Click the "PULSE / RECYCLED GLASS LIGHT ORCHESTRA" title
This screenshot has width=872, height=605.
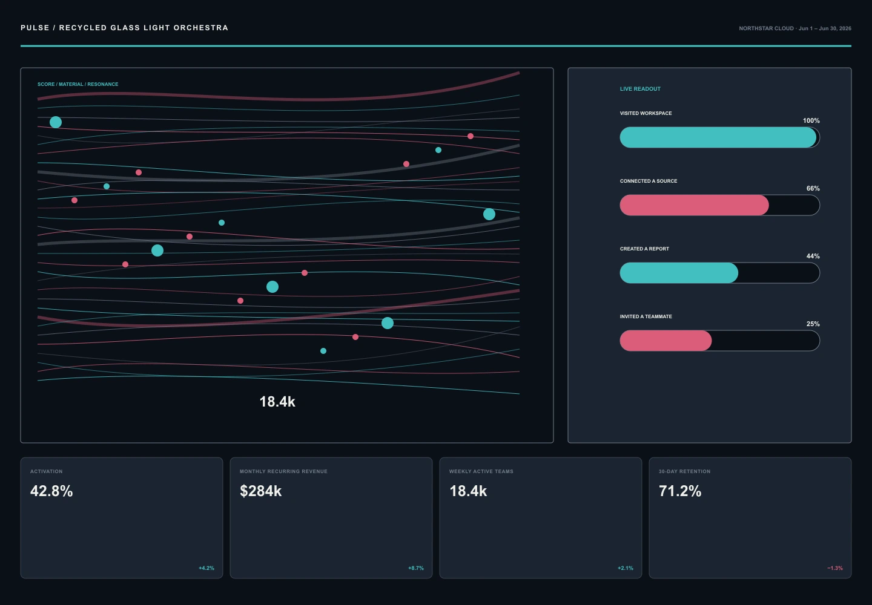pos(124,28)
